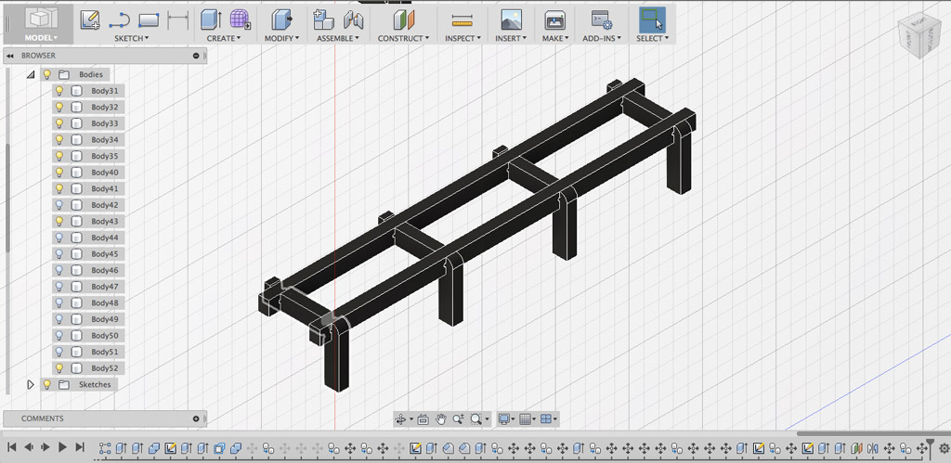The image size is (951, 463).
Task: Click the Create Form sculpt icon
Action: tap(241, 20)
